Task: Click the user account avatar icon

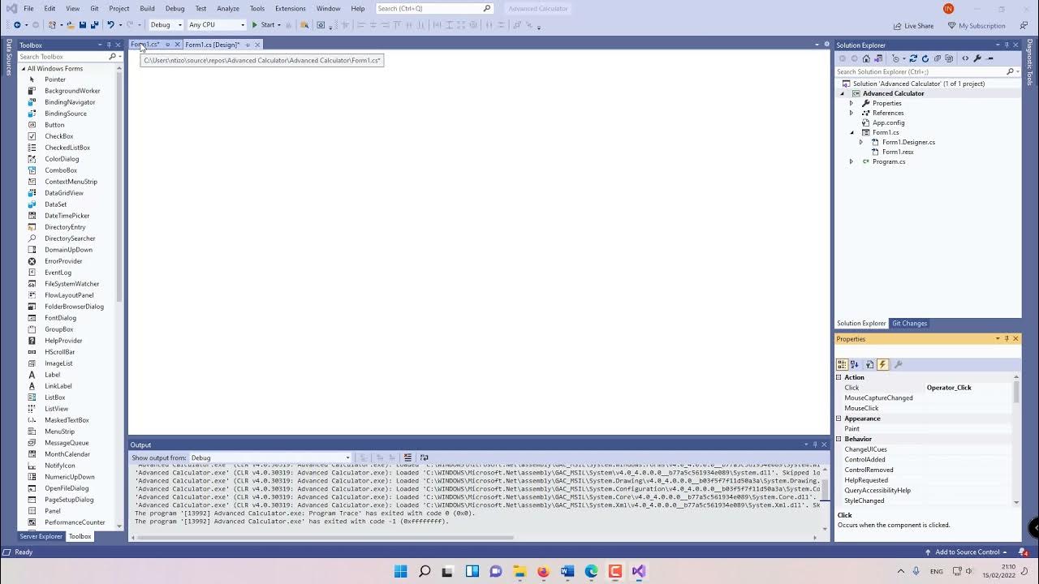Action: point(948,8)
